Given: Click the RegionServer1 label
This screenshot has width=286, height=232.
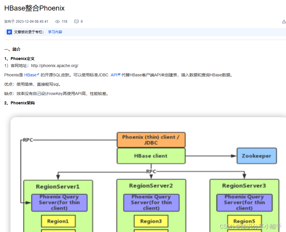Looking at the screenshot, I should coord(58,187).
